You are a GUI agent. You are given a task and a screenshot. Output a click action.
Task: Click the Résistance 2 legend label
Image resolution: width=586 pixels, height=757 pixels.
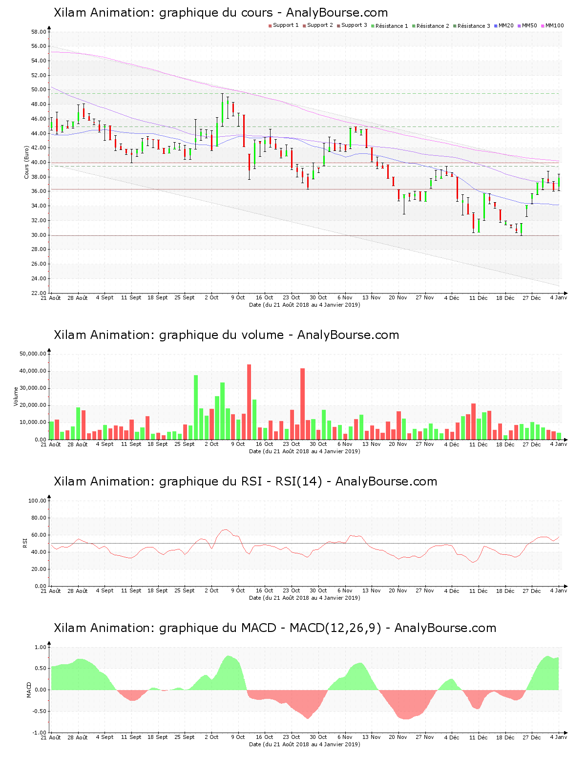433,26
